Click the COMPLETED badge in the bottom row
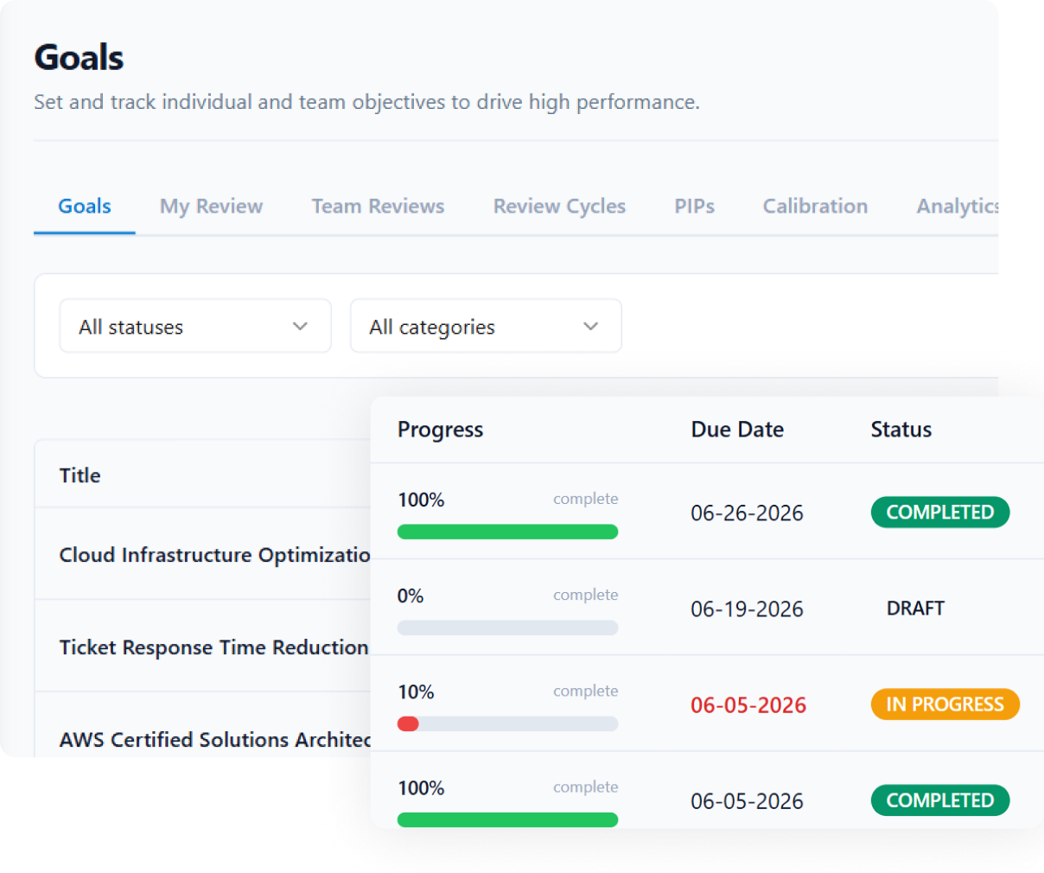The height and width of the screenshot is (873, 1044). coord(940,800)
